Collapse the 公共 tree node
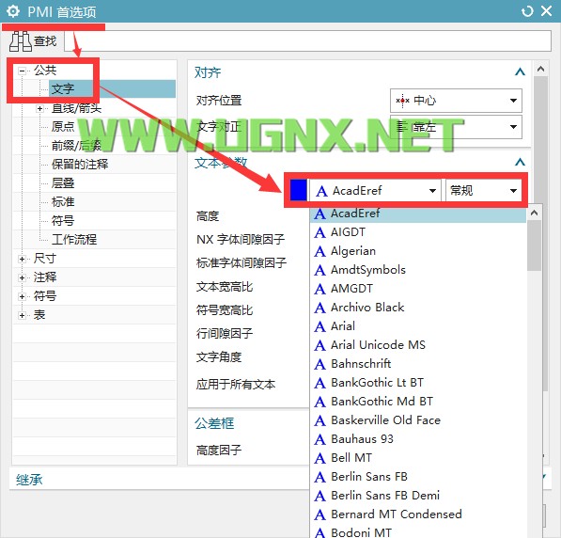This screenshot has height=538, width=561. pos(23,71)
